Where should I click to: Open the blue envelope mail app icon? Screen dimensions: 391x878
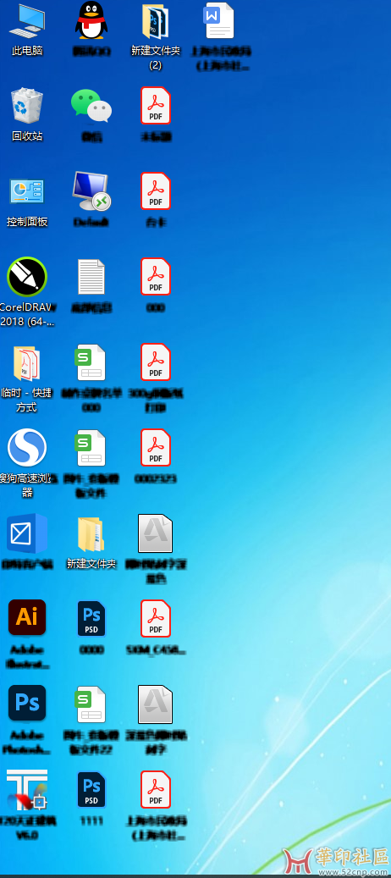(x=27, y=533)
